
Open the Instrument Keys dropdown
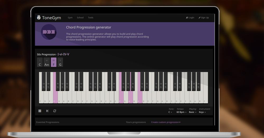coord(202,112)
